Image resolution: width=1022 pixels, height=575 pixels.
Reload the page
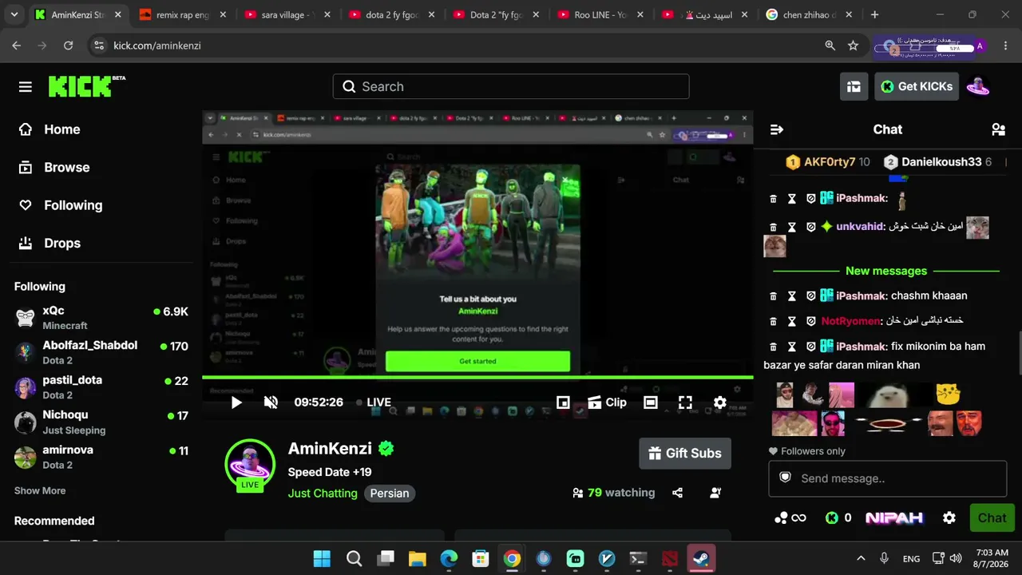(68, 46)
